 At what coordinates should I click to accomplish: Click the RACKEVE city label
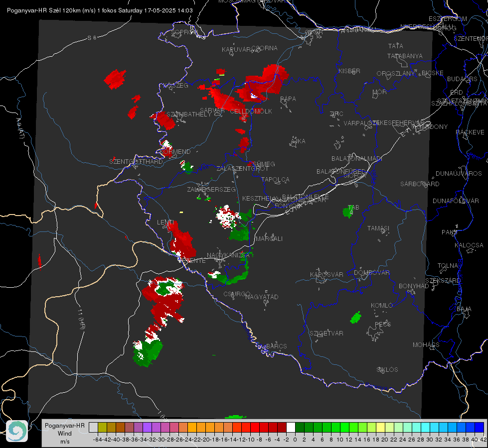point(470,132)
